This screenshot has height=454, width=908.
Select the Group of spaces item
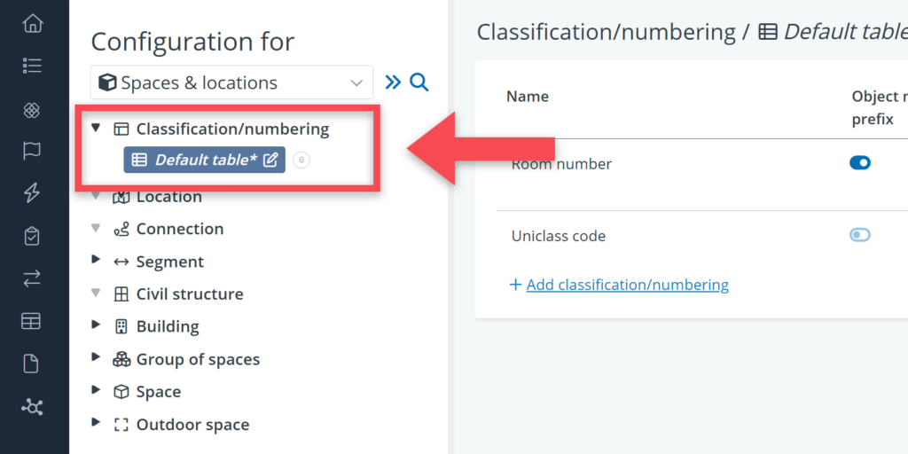198,360
